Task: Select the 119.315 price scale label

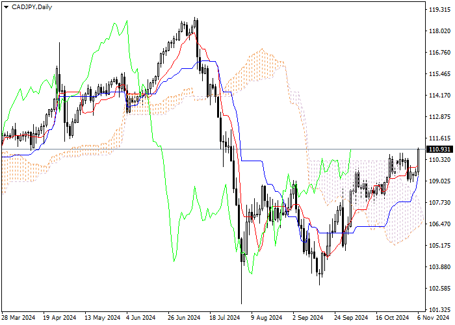Action: (x=439, y=10)
